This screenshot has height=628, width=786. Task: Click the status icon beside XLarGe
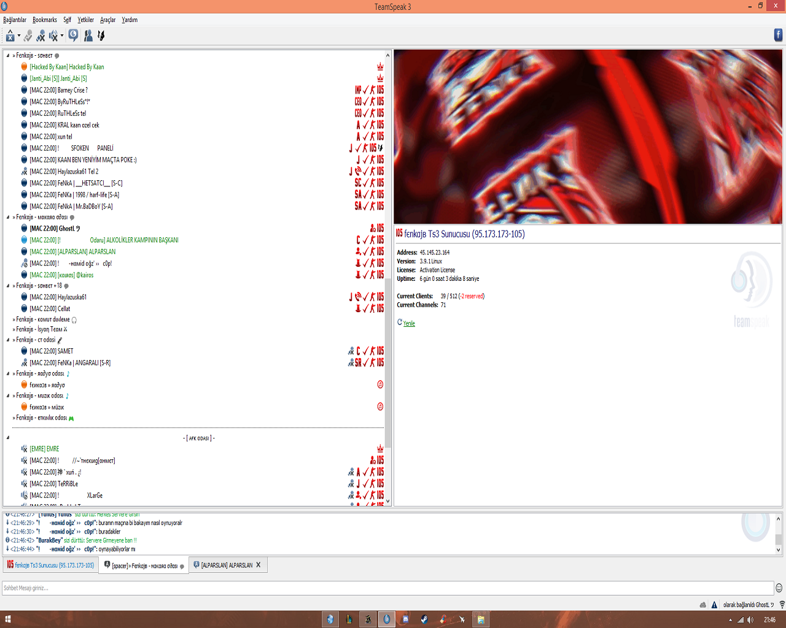click(24, 496)
